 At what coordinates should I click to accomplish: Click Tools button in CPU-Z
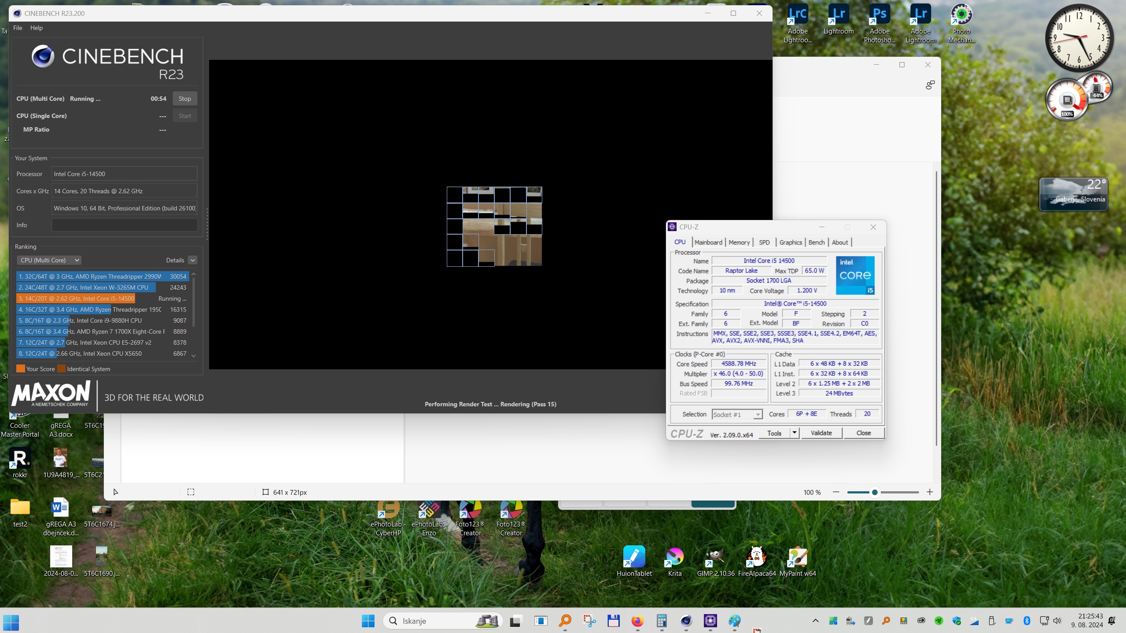[774, 433]
